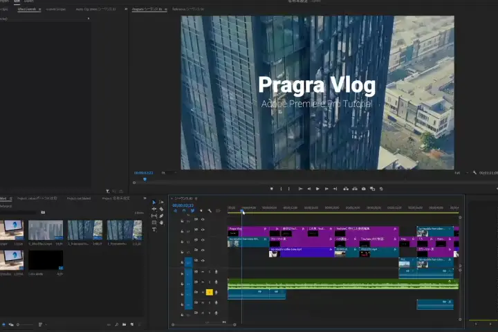Select the Razor tool
The width and height of the screenshot is (498, 332).
161,209
